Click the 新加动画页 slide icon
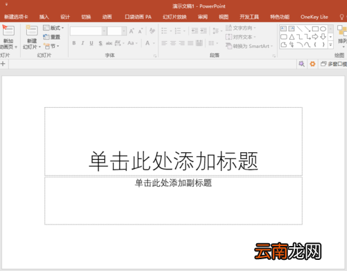The width and height of the screenshot is (347, 271). pyautogui.click(x=8, y=31)
